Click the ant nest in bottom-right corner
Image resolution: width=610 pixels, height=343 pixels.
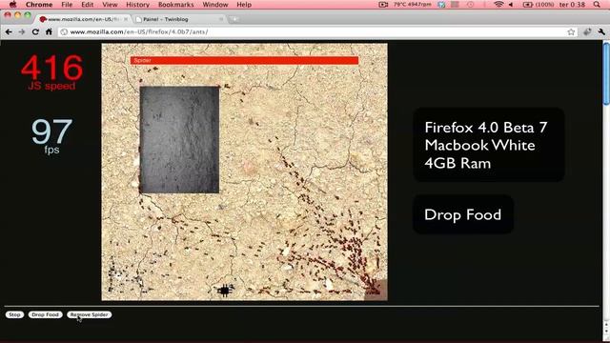click(x=376, y=290)
